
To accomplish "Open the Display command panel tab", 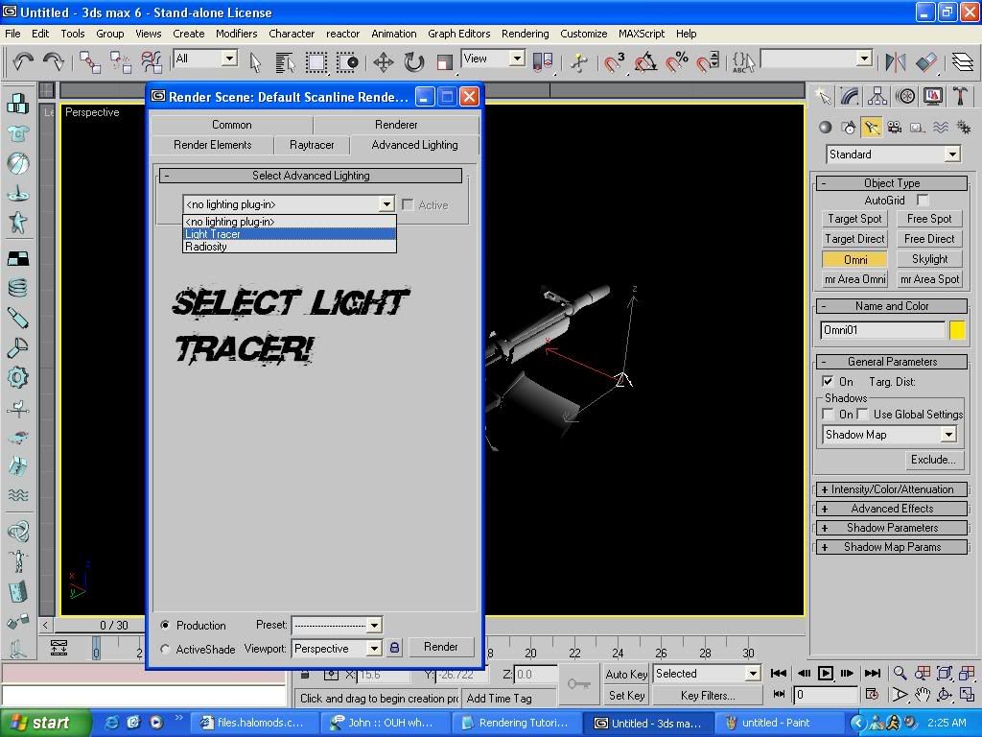I will coord(932,96).
